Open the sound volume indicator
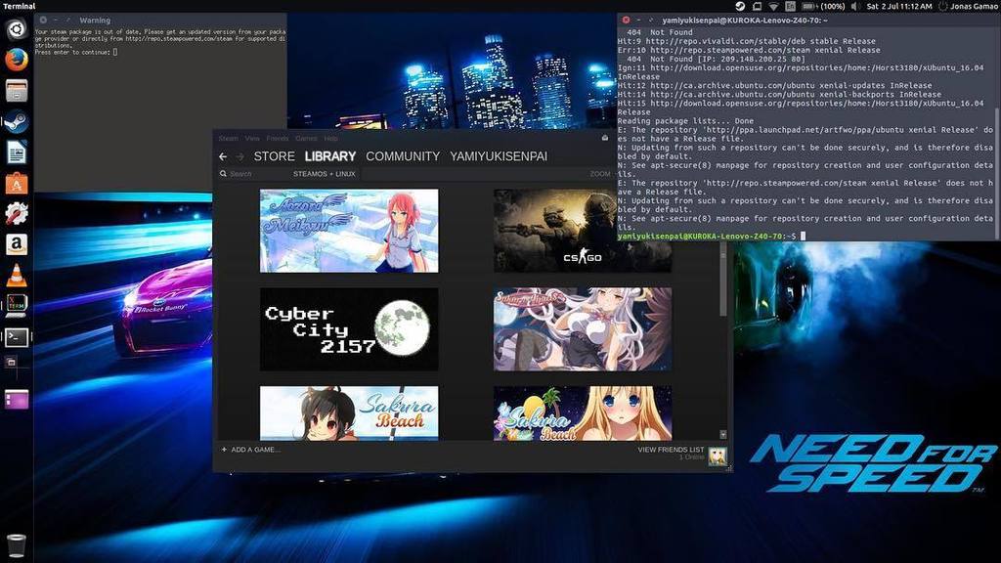The height and width of the screenshot is (563, 1001). [x=855, y=7]
